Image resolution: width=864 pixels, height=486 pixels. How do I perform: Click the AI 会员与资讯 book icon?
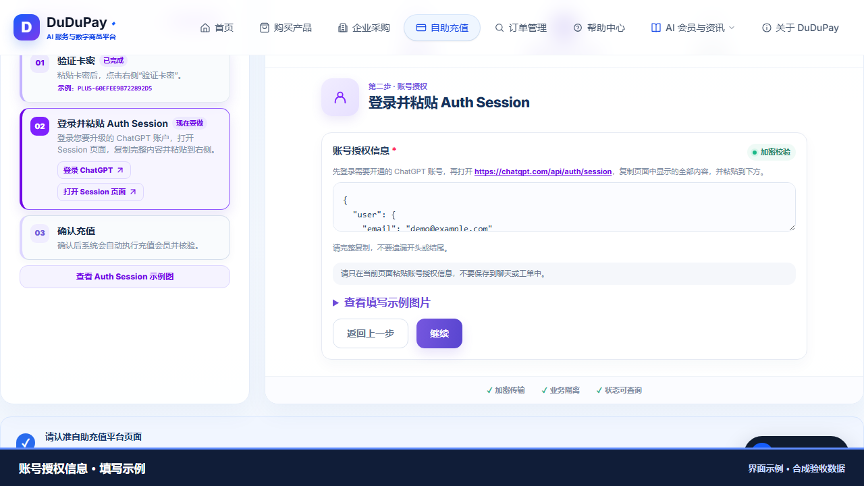(656, 28)
